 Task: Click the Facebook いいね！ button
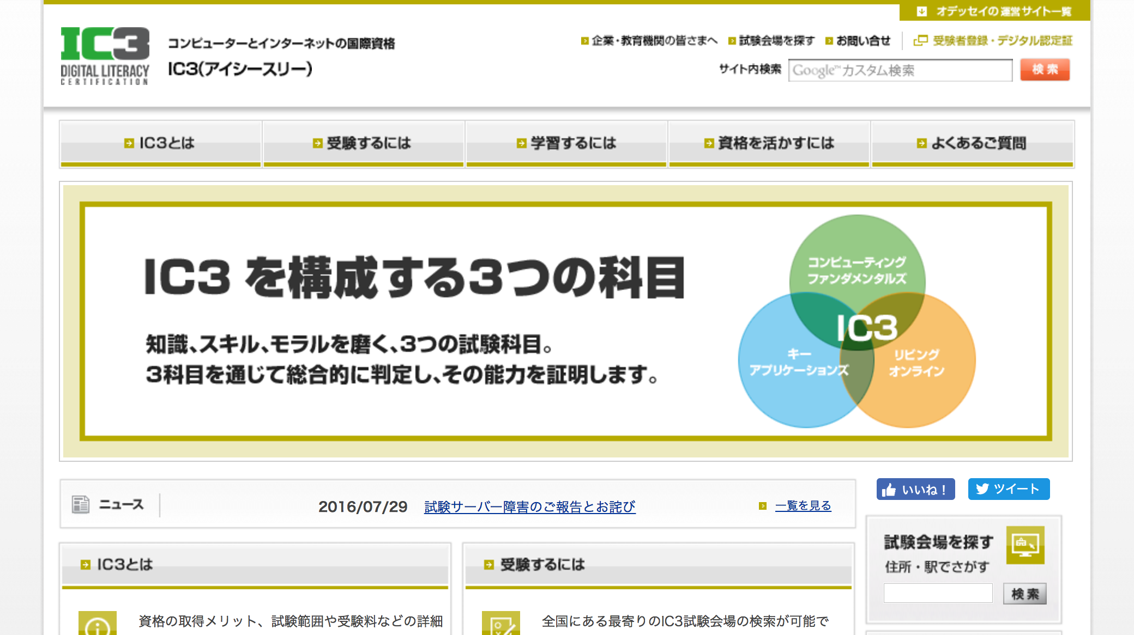915,489
